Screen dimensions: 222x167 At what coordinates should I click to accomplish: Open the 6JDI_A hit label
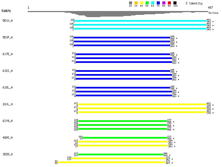pyautogui.click(x=7, y=71)
